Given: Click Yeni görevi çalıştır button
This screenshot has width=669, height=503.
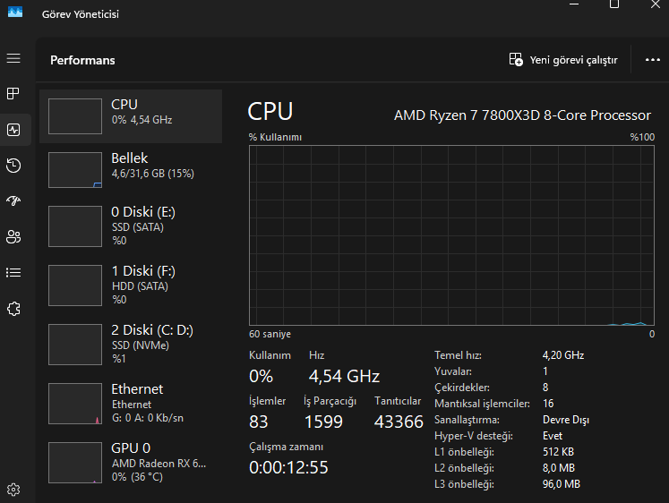Looking at the screenshot, I should [x=563, y=60].
